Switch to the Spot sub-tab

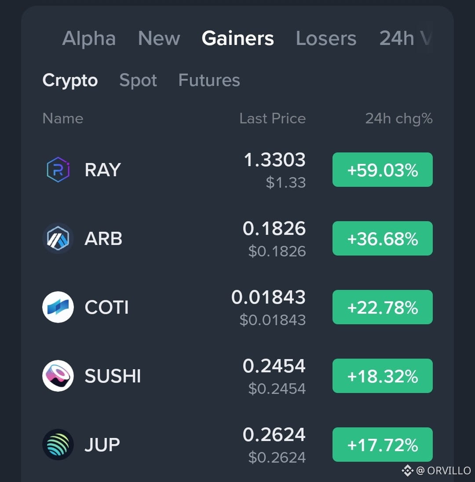point(138,81)
